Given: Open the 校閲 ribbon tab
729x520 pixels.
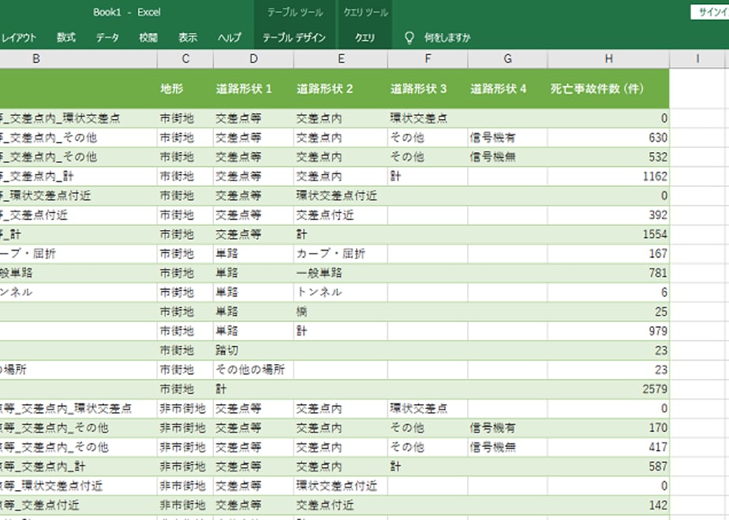Looking at the screenshot, I should click(x=148, y=38).
